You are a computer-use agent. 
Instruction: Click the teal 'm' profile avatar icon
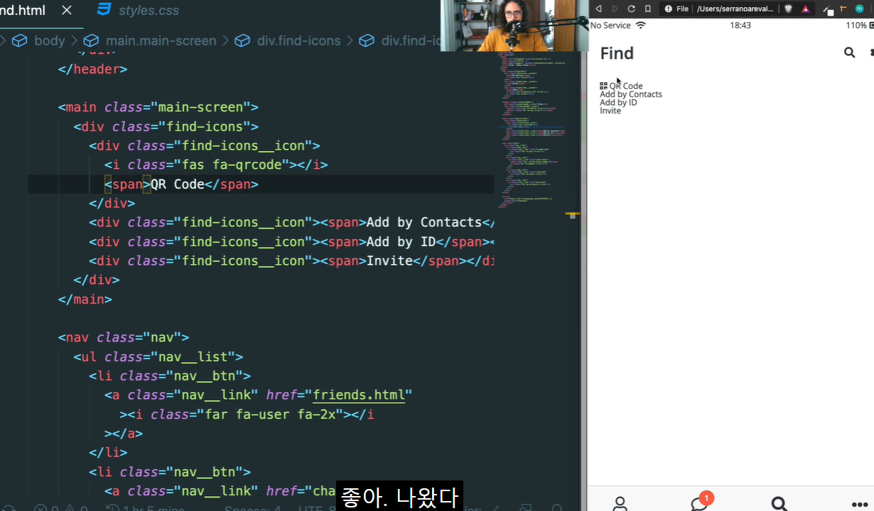[859, 9]
